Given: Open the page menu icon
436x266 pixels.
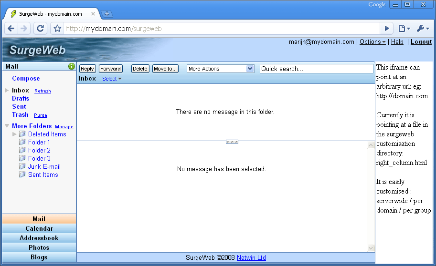Looking at the screenshot, I should 404,29.
